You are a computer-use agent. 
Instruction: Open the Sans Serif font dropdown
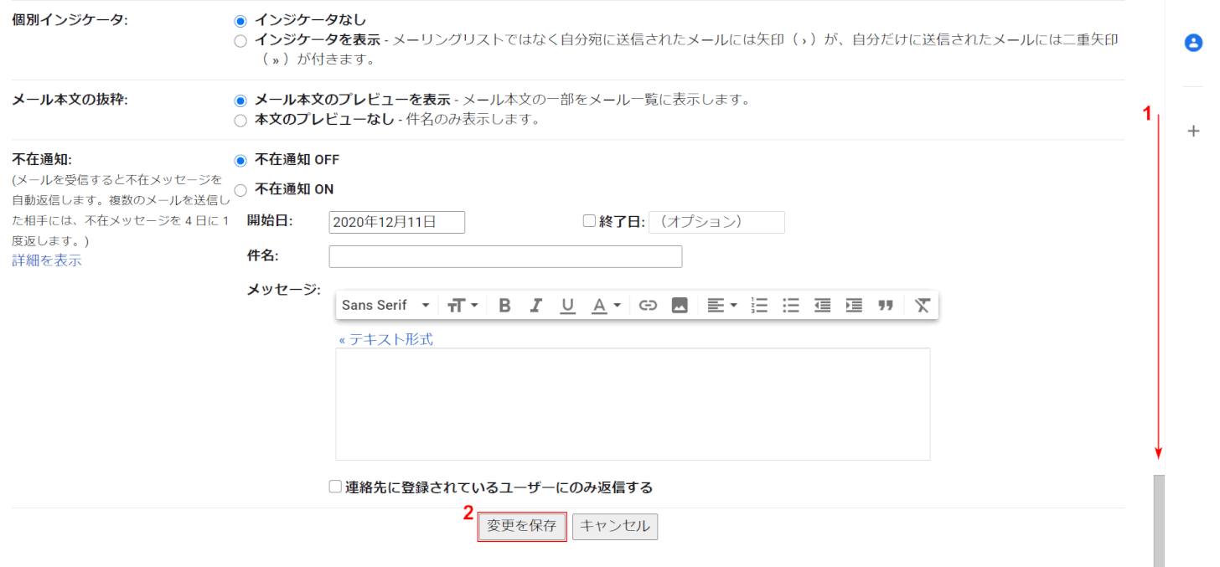click(385, 306)
